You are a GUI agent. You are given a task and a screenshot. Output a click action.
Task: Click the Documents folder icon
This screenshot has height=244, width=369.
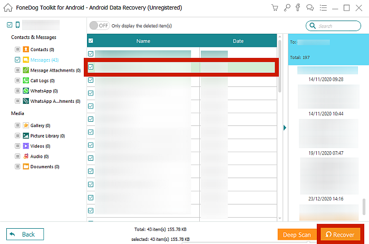pyautogui.click(x=26, y=167)
